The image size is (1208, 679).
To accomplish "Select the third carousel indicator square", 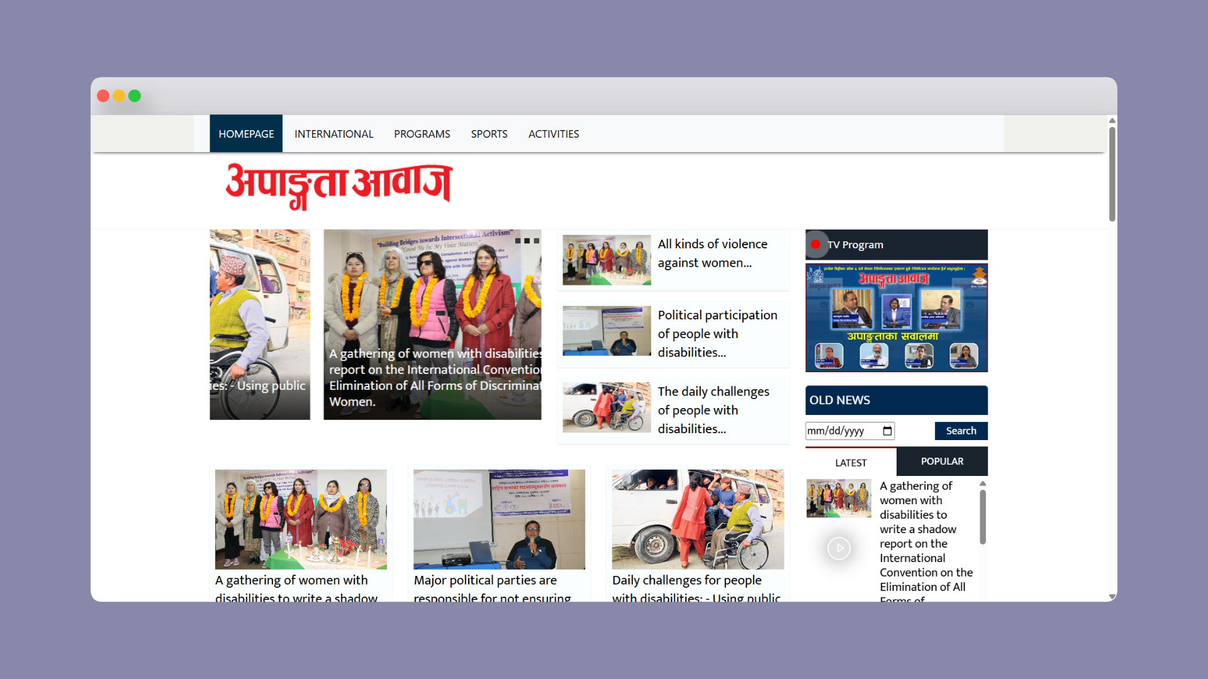I will [x=538, y=240].
